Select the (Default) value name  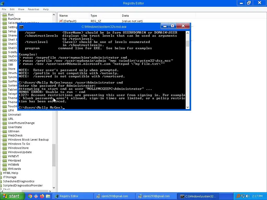(70, 21)
